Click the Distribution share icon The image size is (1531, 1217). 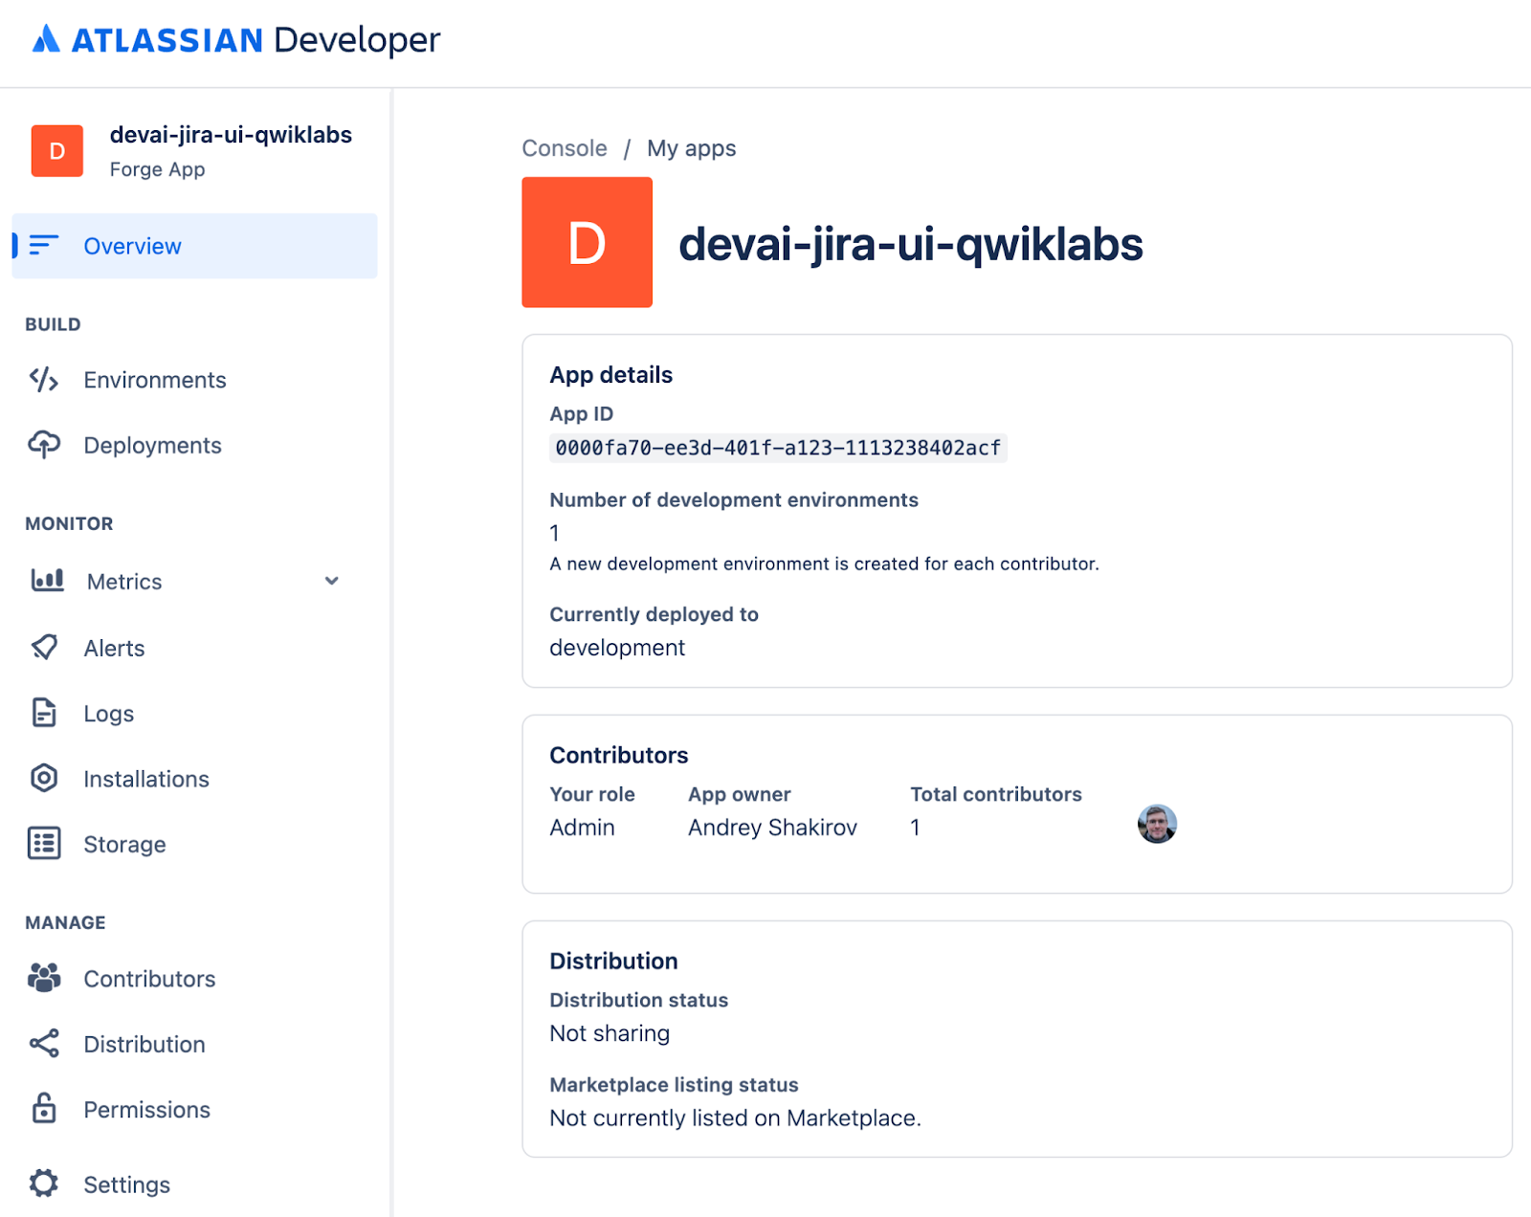point(44,1043)
